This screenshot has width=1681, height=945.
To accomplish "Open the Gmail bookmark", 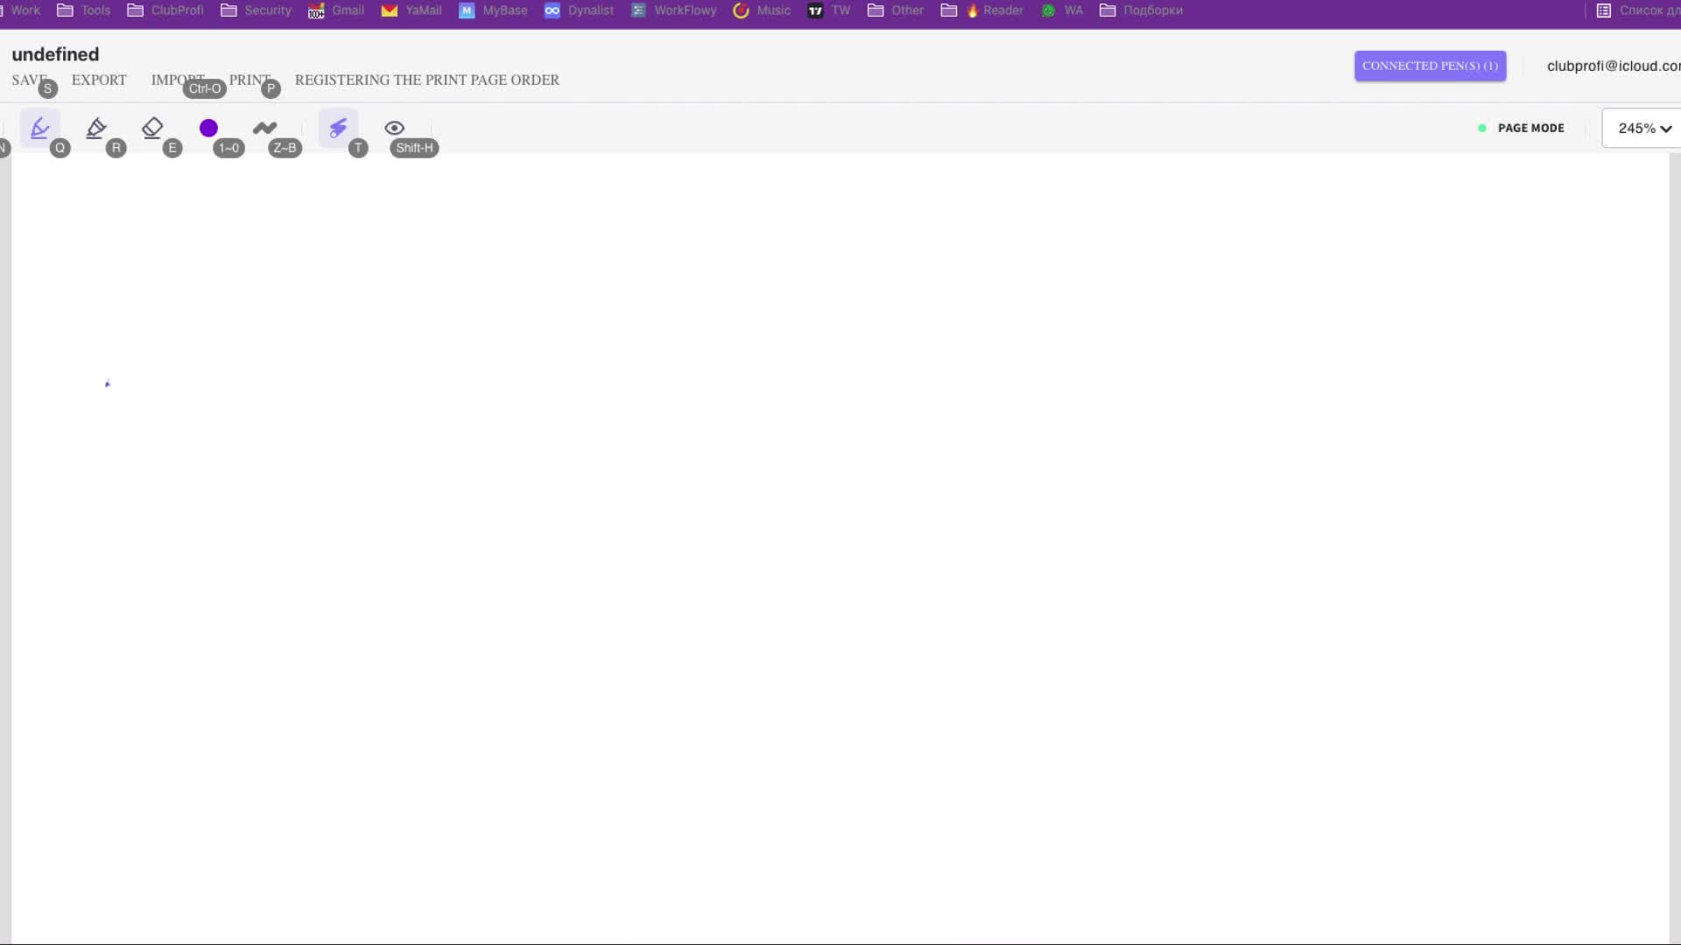I will coord(337,10).
